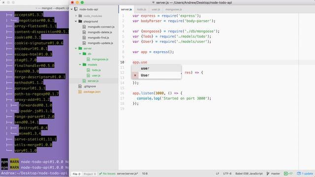Image resolution: width=315 pixels, height=177 pixels.
Task: Open the server.js tab
Action: coord(126,9)
